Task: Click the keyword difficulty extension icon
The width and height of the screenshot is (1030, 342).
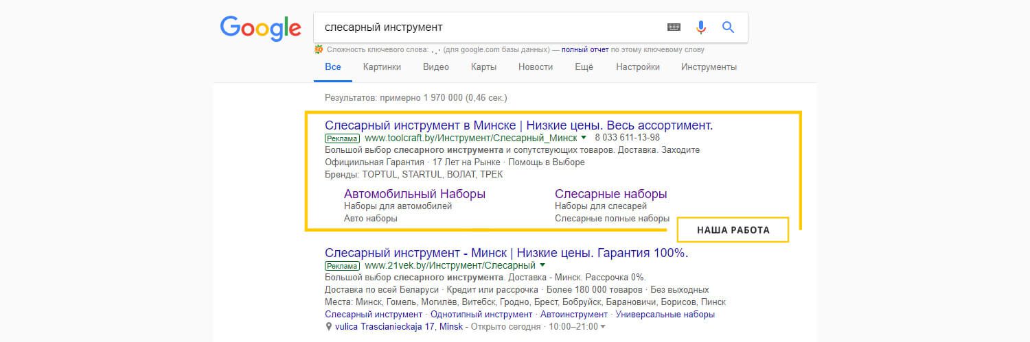Action: tap(319, 49)
